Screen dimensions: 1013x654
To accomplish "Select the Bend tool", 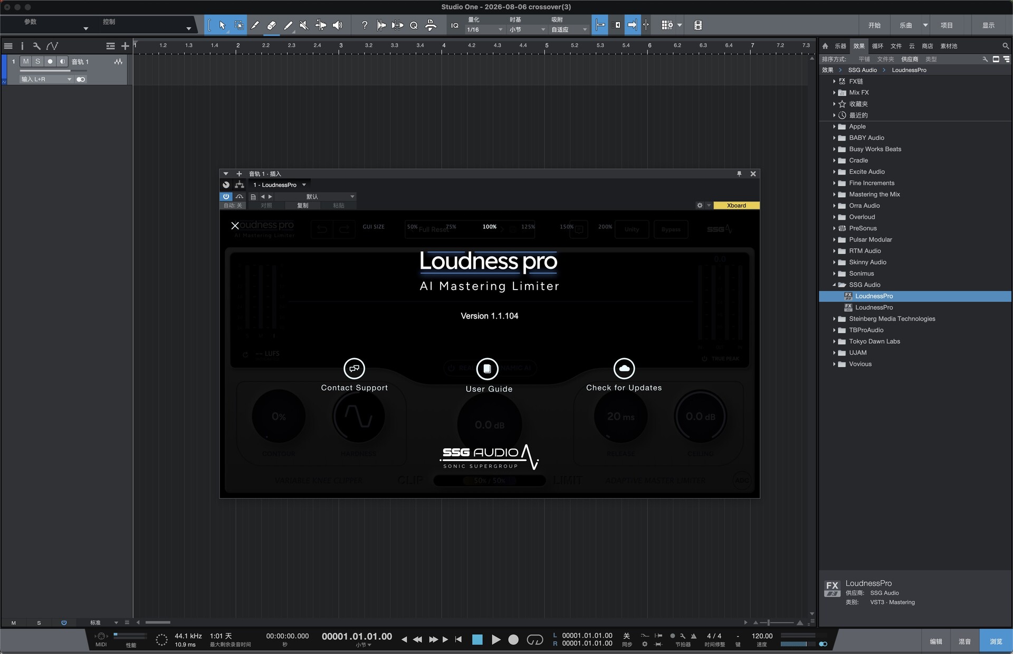I will coord(321,25).
